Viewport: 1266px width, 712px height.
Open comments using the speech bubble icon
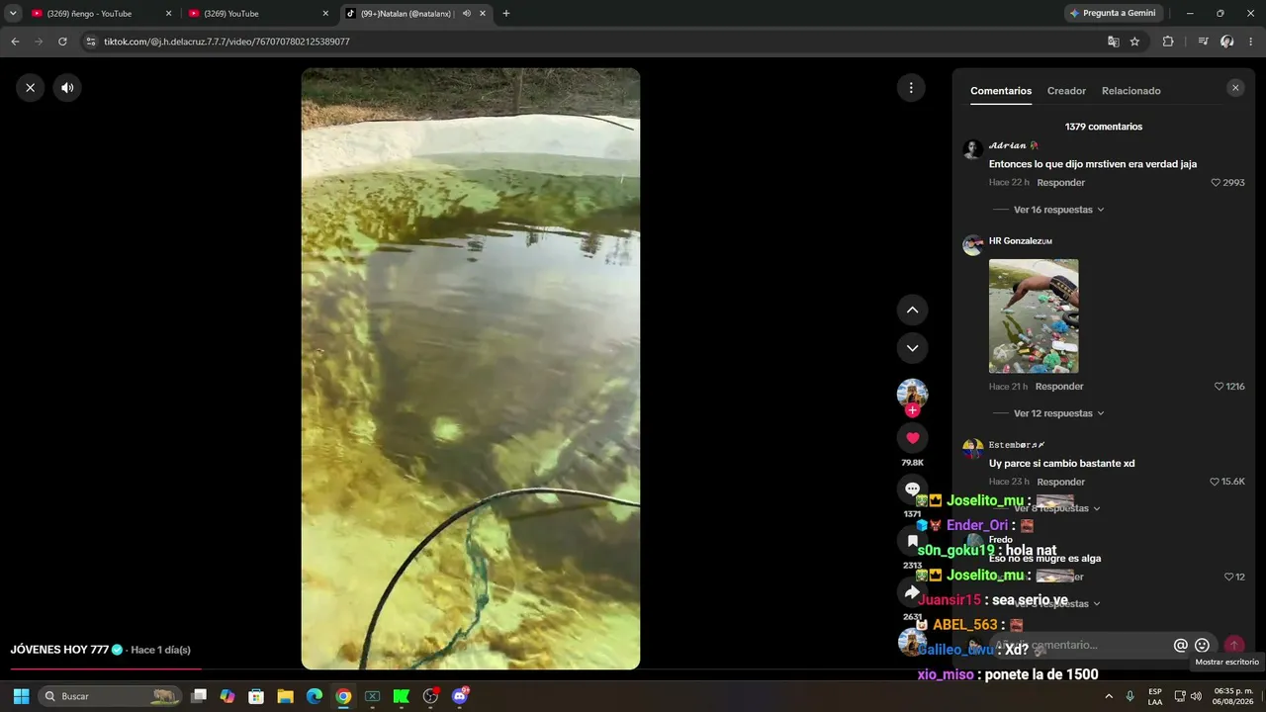point(912,489)
